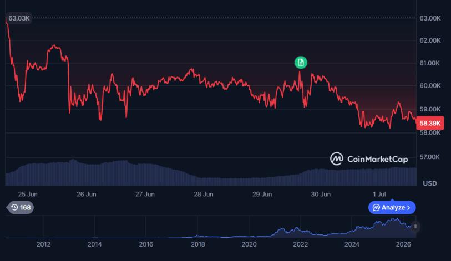The height and width of the screenshot is (261, 451).
Task: Click the 30 Jun date label
Action: pos(321,195)
